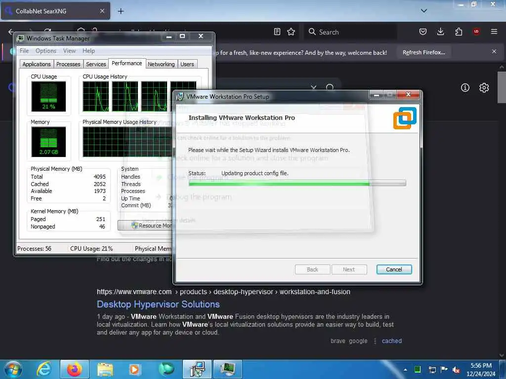Click the Paged kernel memory value 251
Image resolution: width=506 pixels, height=379 pixels.
[101, 219]
